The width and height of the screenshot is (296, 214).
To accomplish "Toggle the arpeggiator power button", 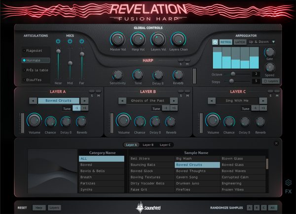I will point(215,42).
